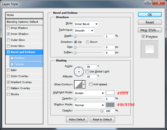Enable the Satin checkbox
Viewport: 167px width, 130px height.
tap(8, 70)
